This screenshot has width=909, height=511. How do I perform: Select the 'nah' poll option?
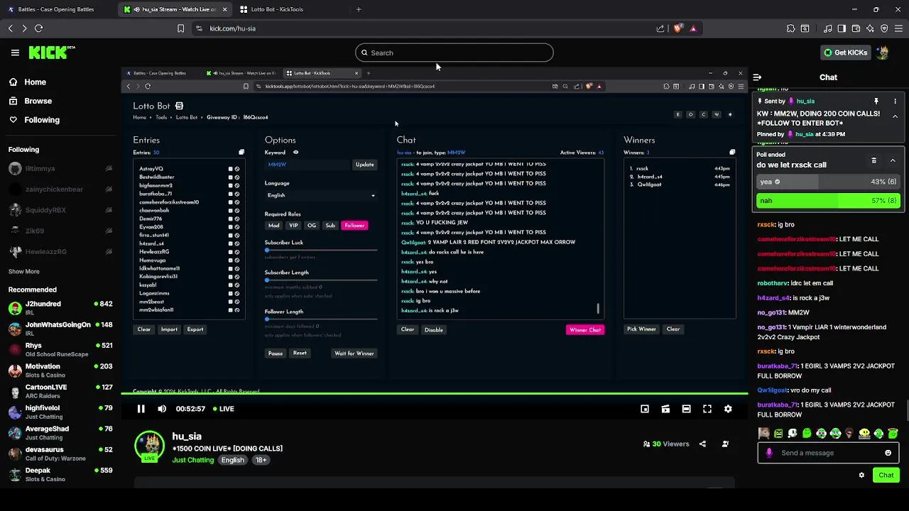829,201
